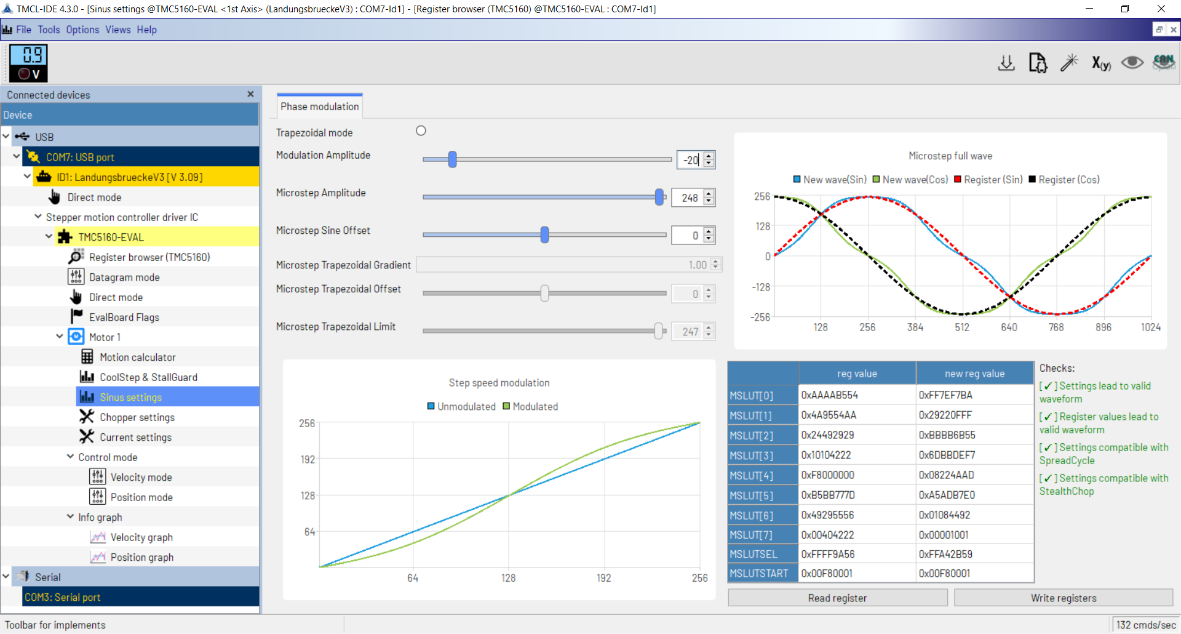Click the Microstep Sine Offset slider handle
This screenshot has height=634, width=1181.
click(x=544, y=235)
